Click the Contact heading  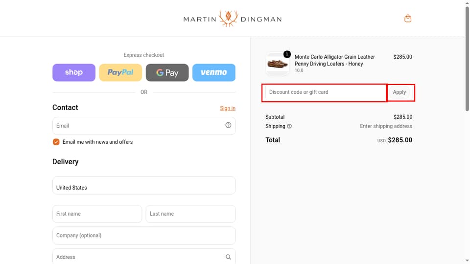pyautogui.click(x=65, y=108)
